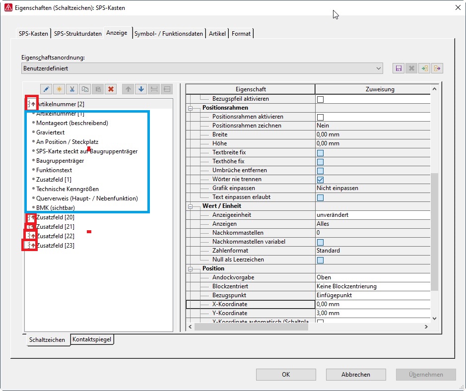Screen dimensions: 466x391
Task: Select the Funktionstext entry
Action: click(54, 170)
